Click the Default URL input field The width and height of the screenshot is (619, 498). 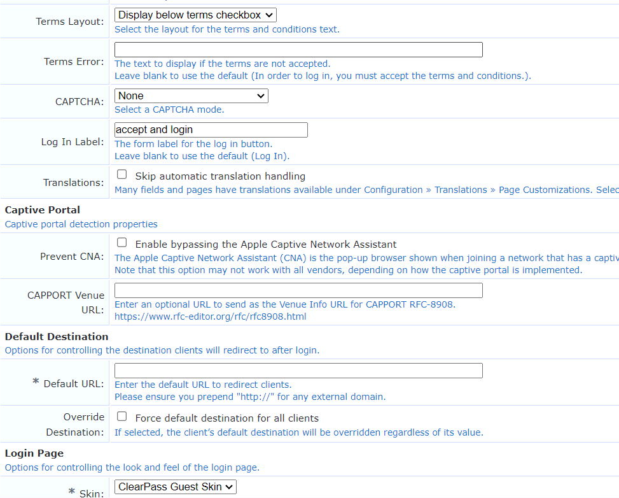[298, 371]
